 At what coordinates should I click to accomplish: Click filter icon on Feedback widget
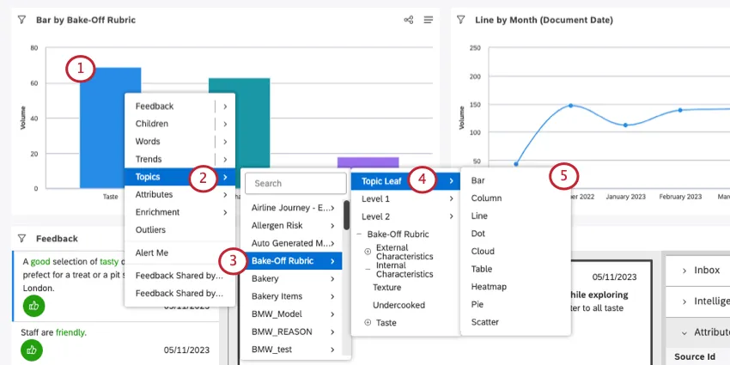coord(21,238)
